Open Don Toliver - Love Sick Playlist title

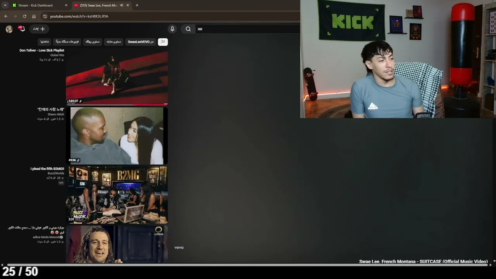tap(42, 50)
